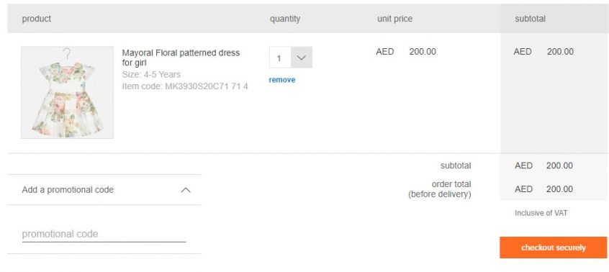Select the product column header
The height and width of the screenshot is (272, 609).
[37, 19]
